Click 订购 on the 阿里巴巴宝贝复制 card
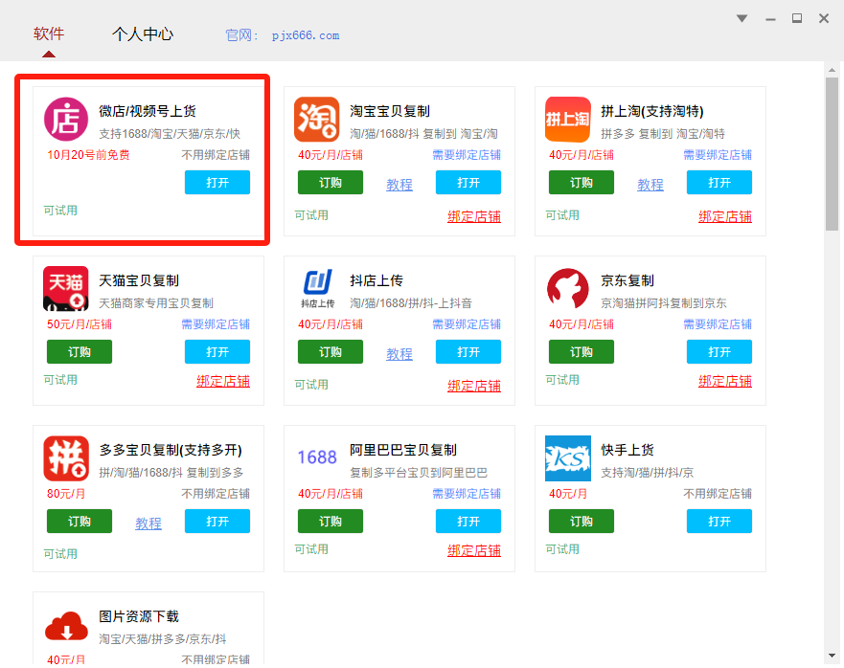The height and width of the screenshot is (668, 844). coord(331,522)
